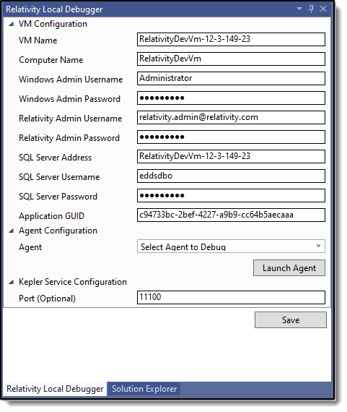Switch to the Solution Explorer tab

pyautogui.click(x=144, y=389)
